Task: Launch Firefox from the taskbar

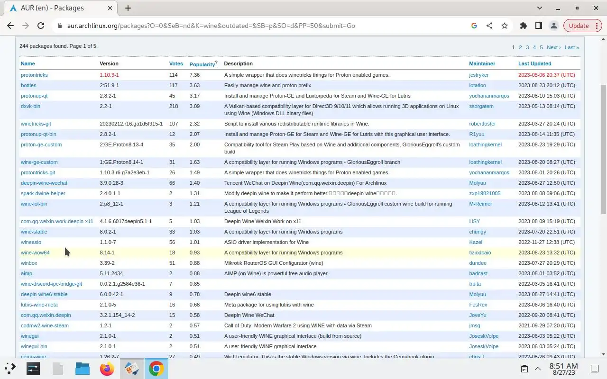Action: (107, 368)
